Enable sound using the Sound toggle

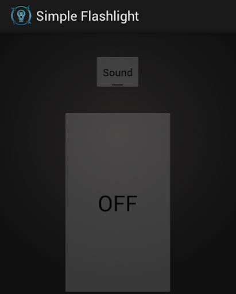(118, 72)
